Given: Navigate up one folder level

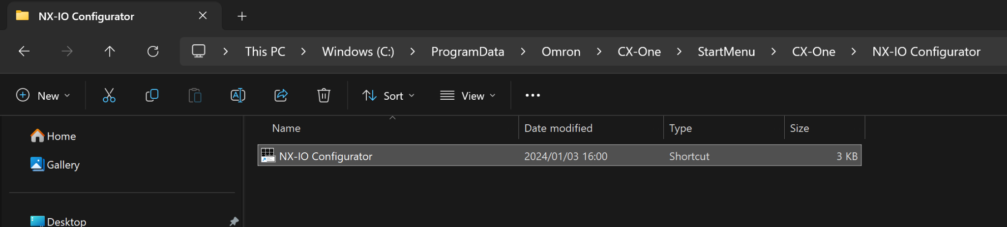Looking at the screenshot, I should click(110, 51).
